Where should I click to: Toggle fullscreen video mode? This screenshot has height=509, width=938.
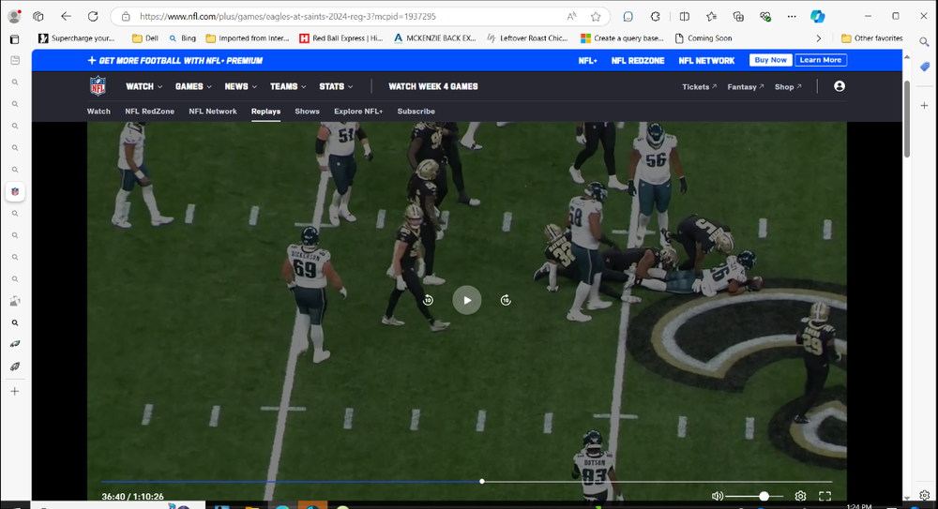tap(825, 496)
